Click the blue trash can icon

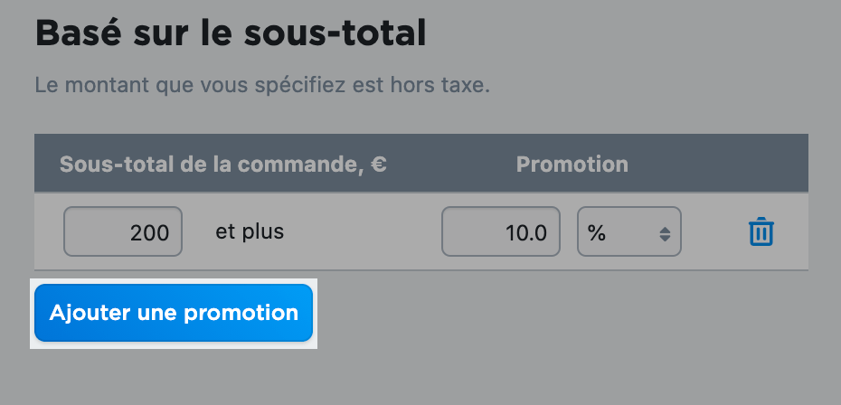point(761,231)
